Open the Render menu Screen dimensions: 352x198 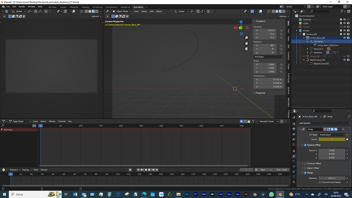coord(22,7)
